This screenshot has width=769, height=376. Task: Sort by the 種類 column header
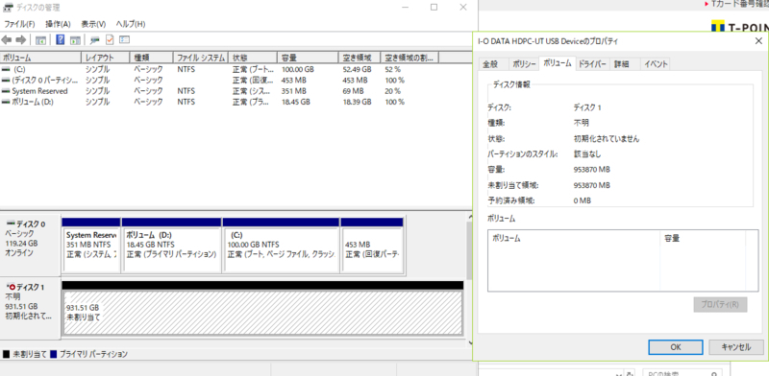pos(152,58)
